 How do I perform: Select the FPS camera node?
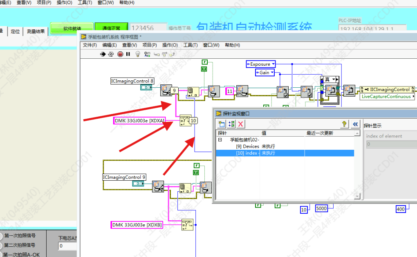pos(242,91)
